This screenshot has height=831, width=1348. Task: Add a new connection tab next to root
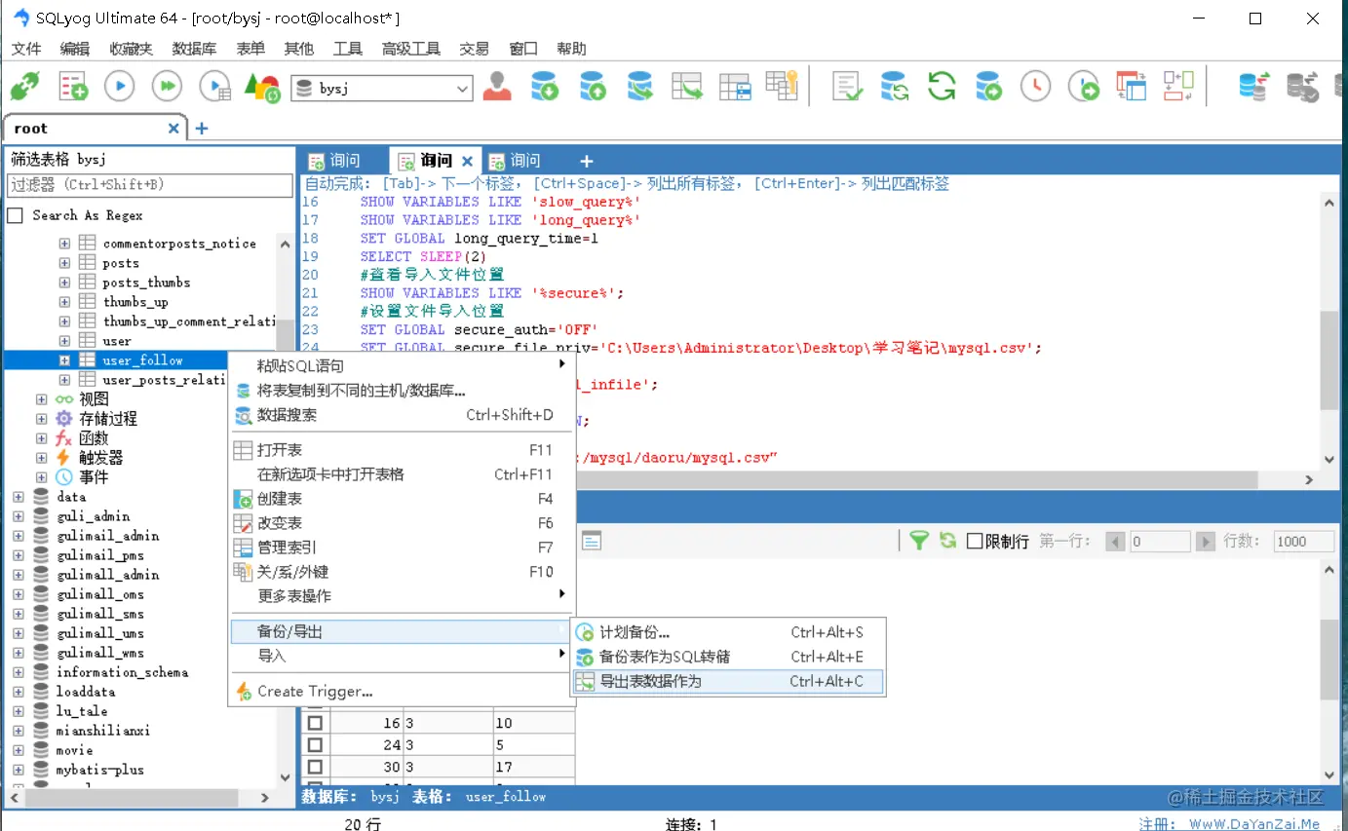202,129
